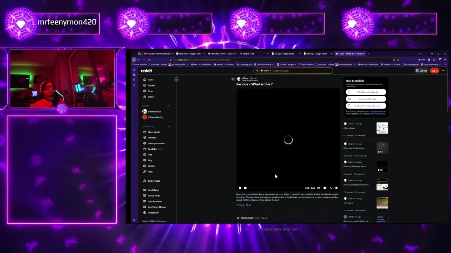Viewport: 451px width, 253px height.
Task: Click Continue with Email
Action: [x=366, y=99]
